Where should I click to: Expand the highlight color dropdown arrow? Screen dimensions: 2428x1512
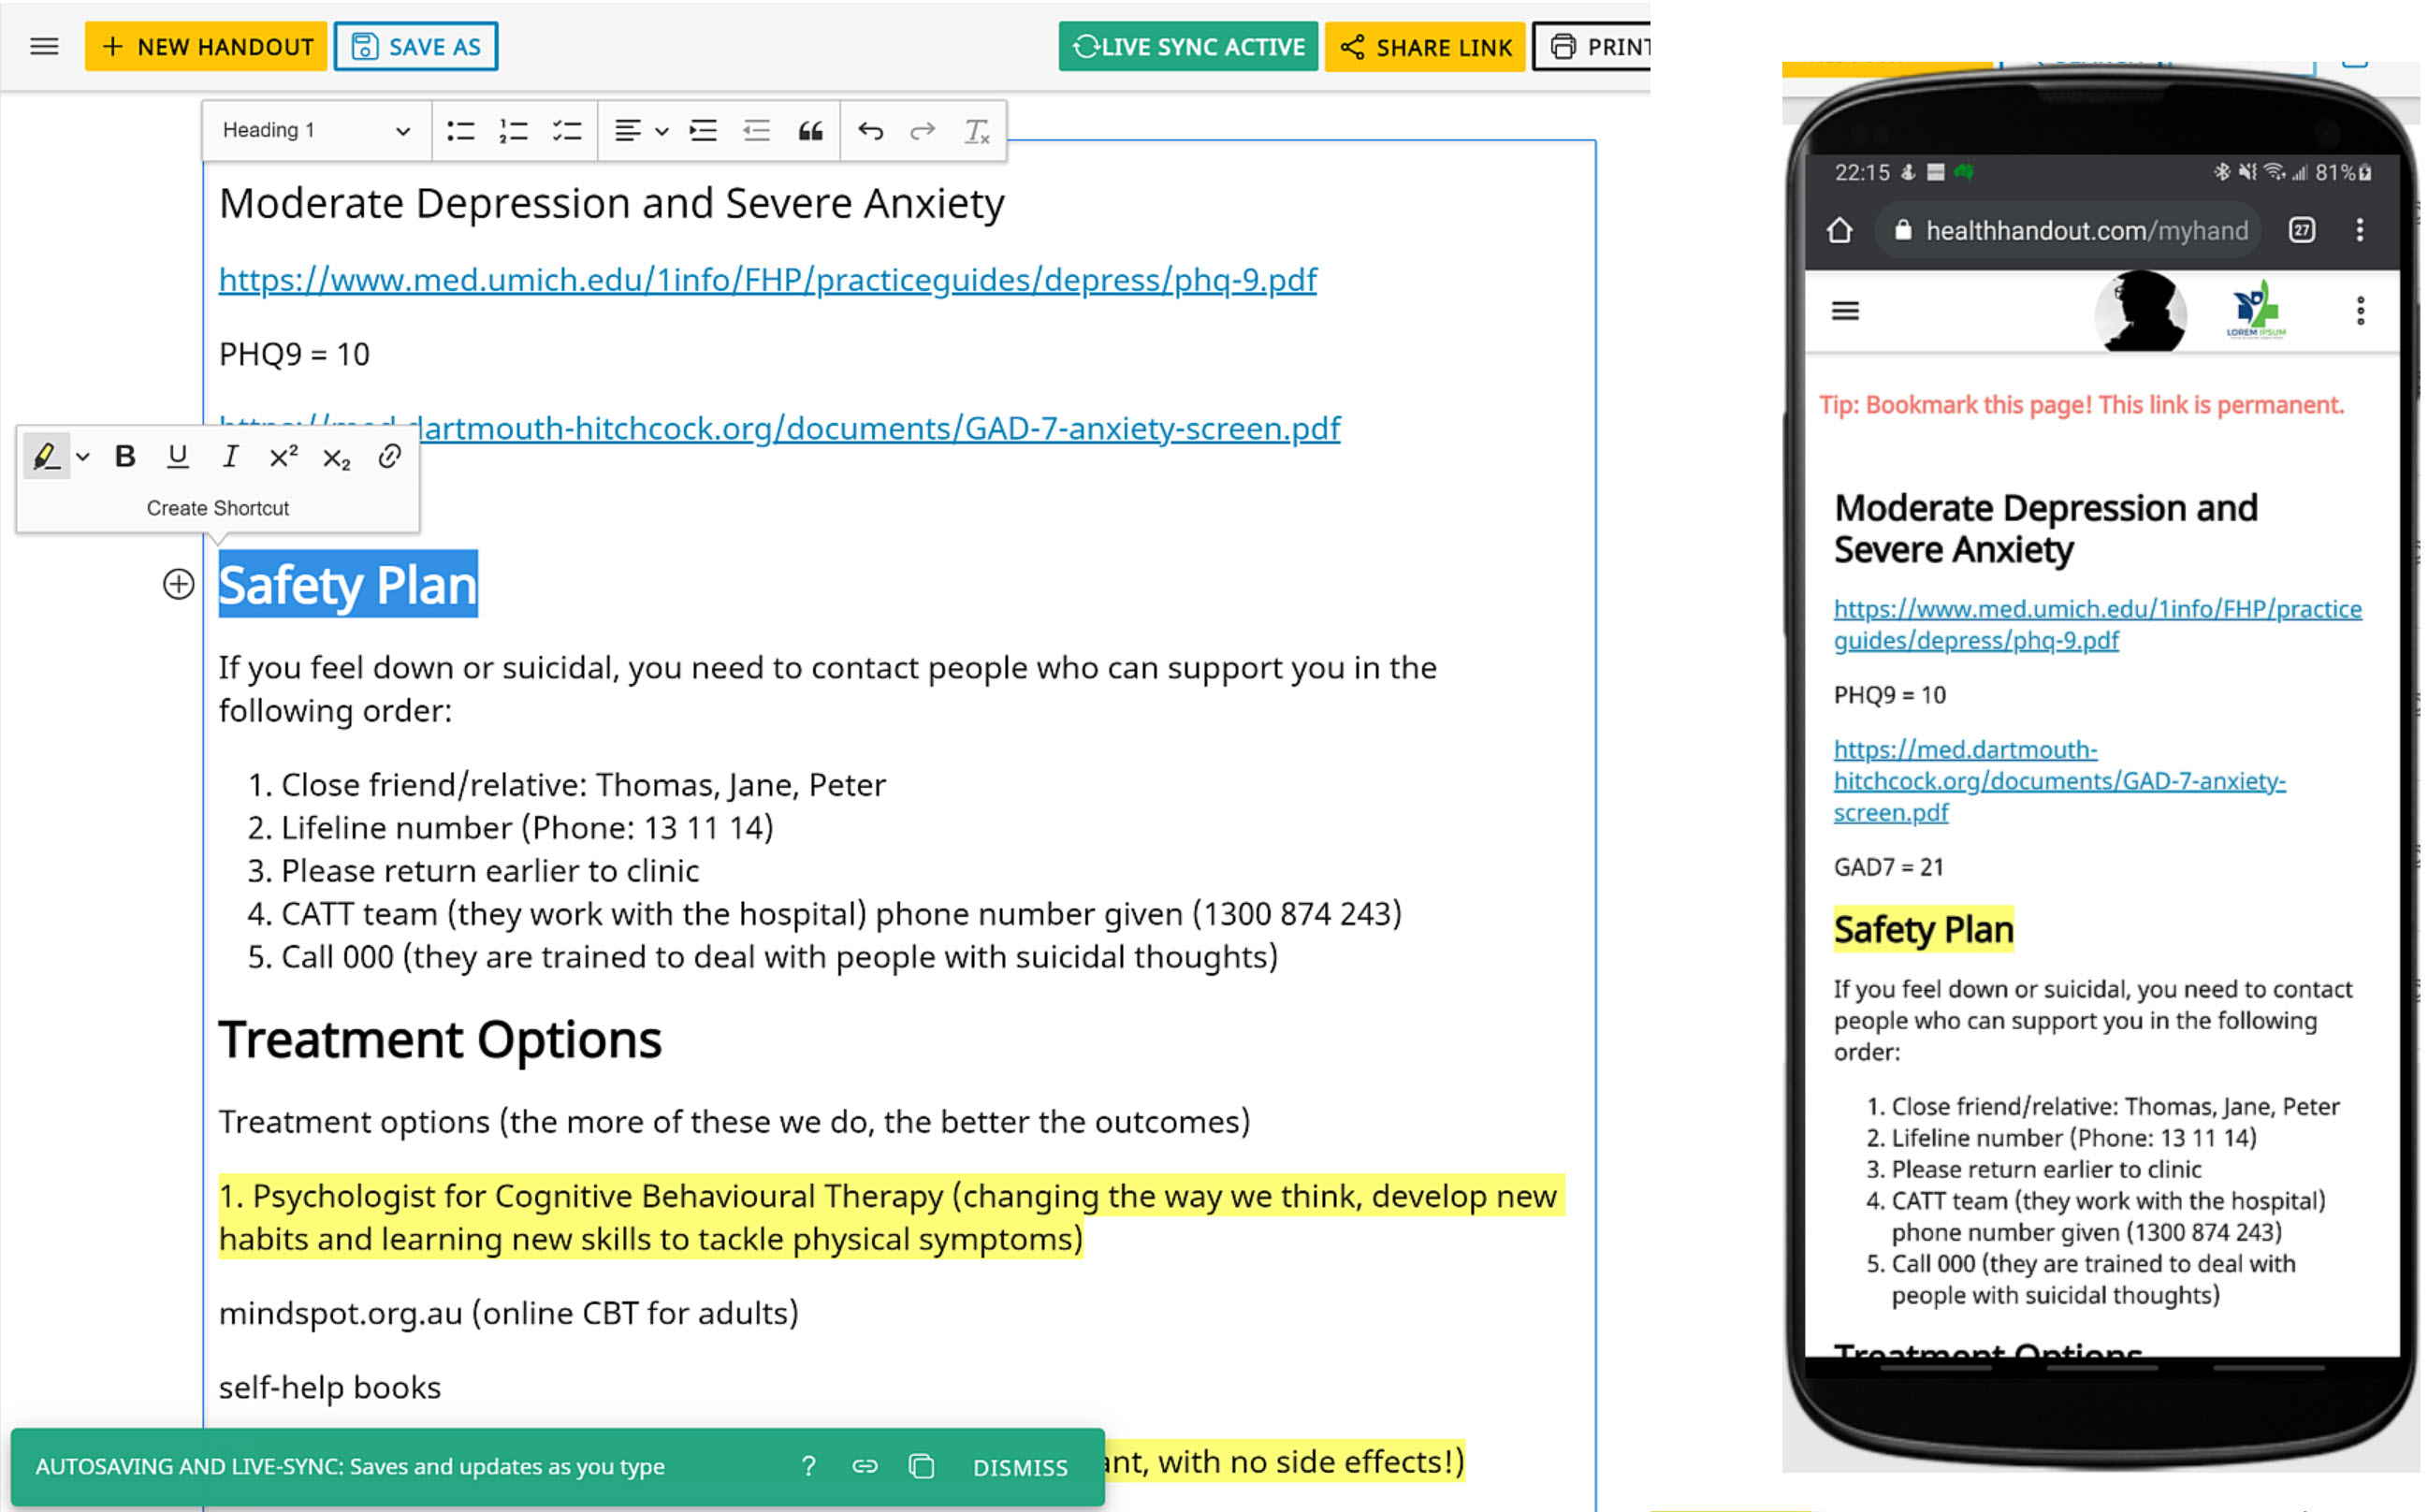83,457
